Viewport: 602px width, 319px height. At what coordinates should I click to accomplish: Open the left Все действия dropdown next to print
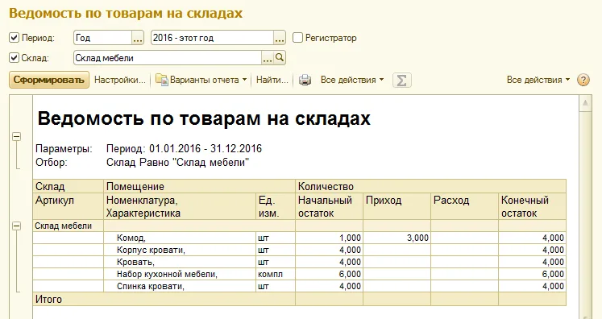click(352, 80)
